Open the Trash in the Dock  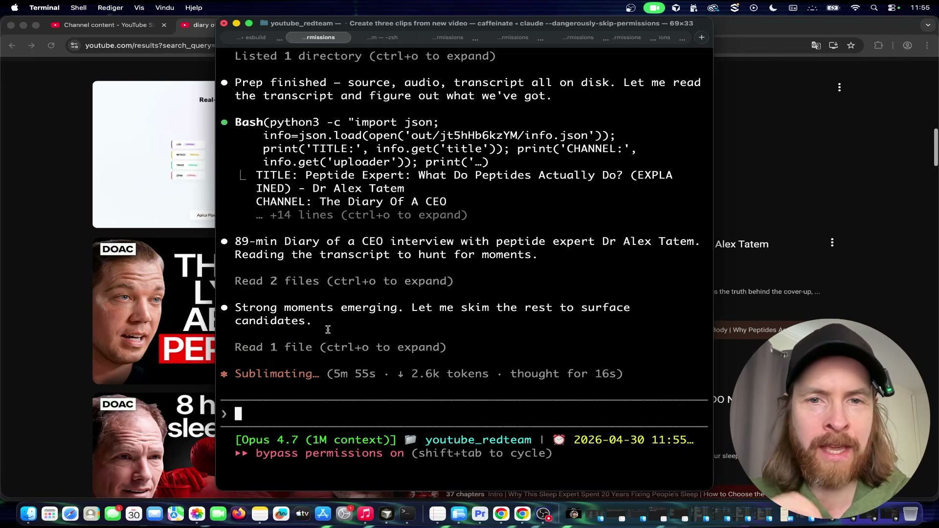click(x=910, y=514)
